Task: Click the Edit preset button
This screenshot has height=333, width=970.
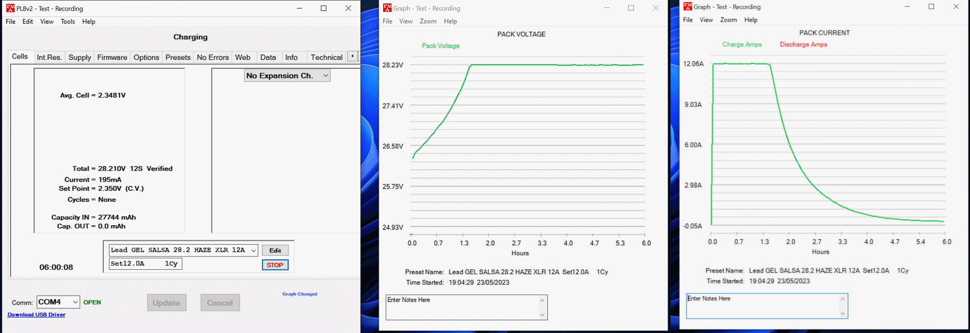Action: point(275,250)
